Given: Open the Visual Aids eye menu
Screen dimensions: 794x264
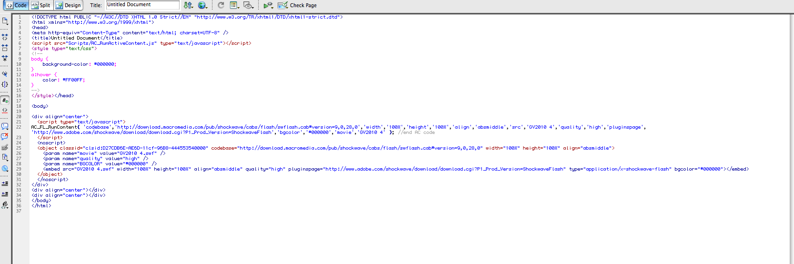Looking at the screenshot, I should click(x=248, y=5).
